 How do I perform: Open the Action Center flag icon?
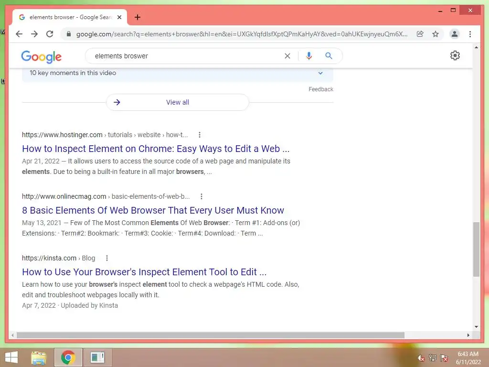tap(444, 358)
